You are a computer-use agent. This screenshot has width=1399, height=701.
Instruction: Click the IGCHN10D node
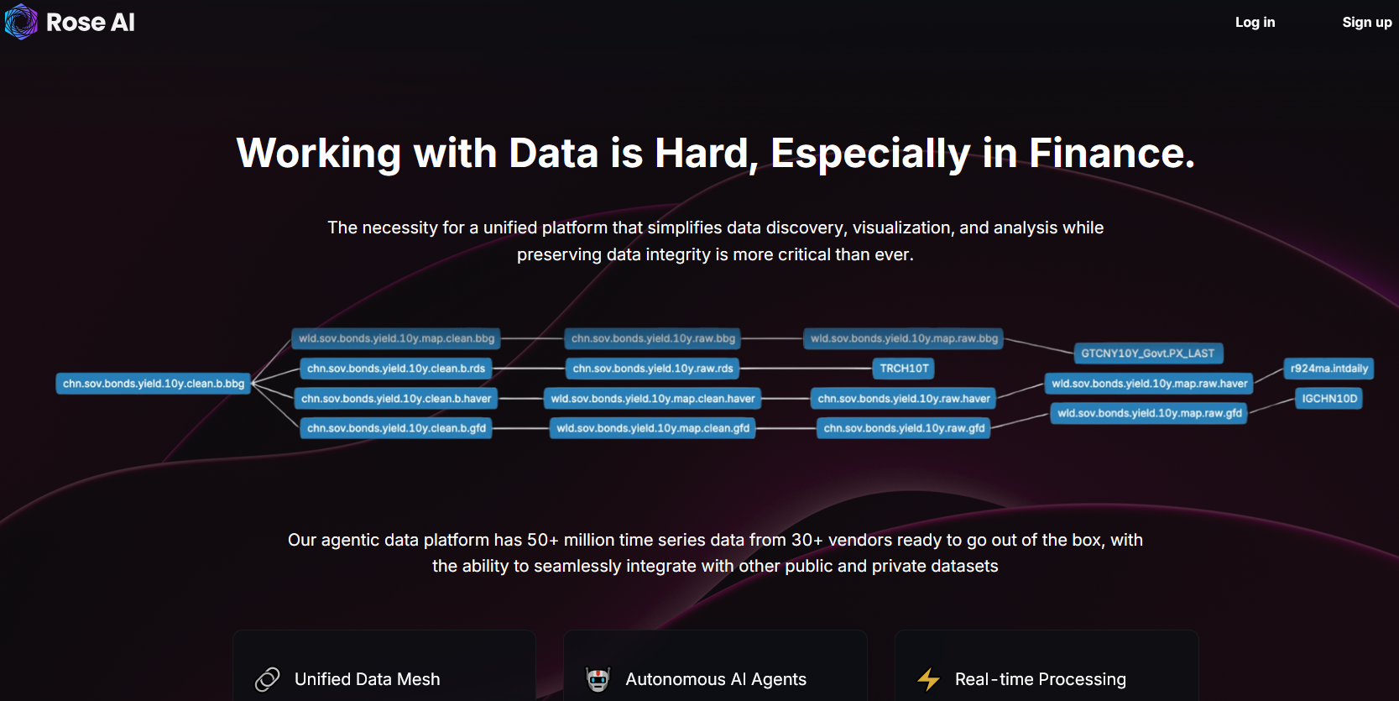[x=1329, y=399]
